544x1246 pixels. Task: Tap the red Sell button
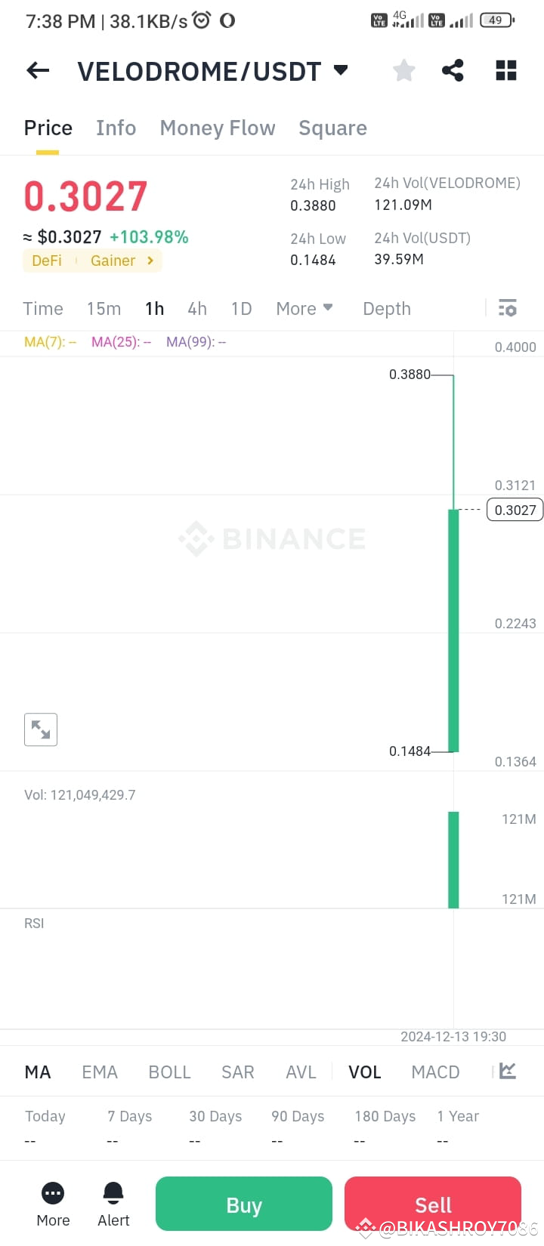tap(433, 1204)
